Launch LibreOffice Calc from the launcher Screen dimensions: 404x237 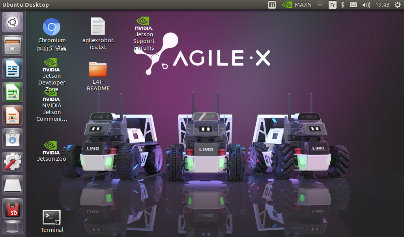13,92
